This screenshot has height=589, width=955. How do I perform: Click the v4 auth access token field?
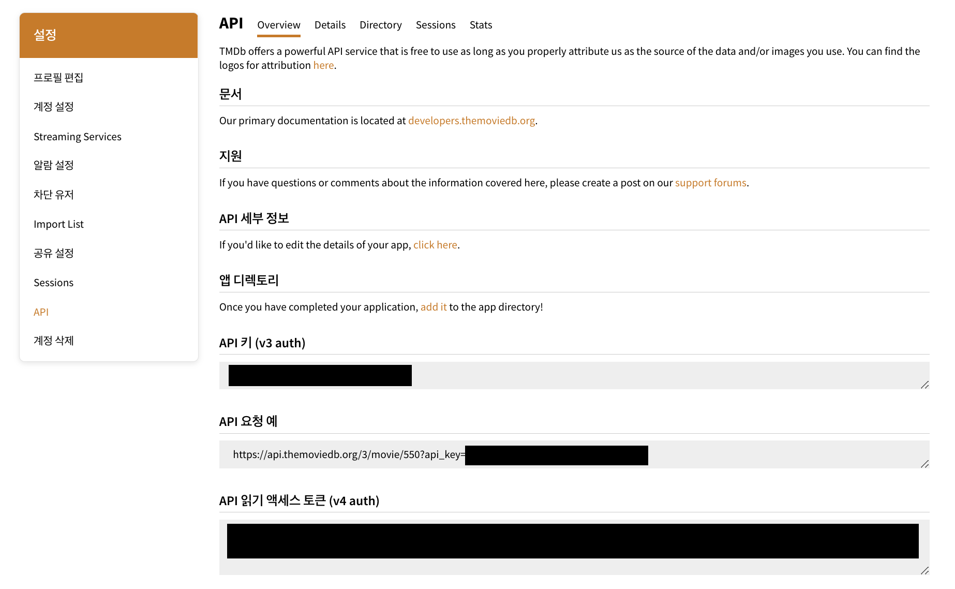574,547
